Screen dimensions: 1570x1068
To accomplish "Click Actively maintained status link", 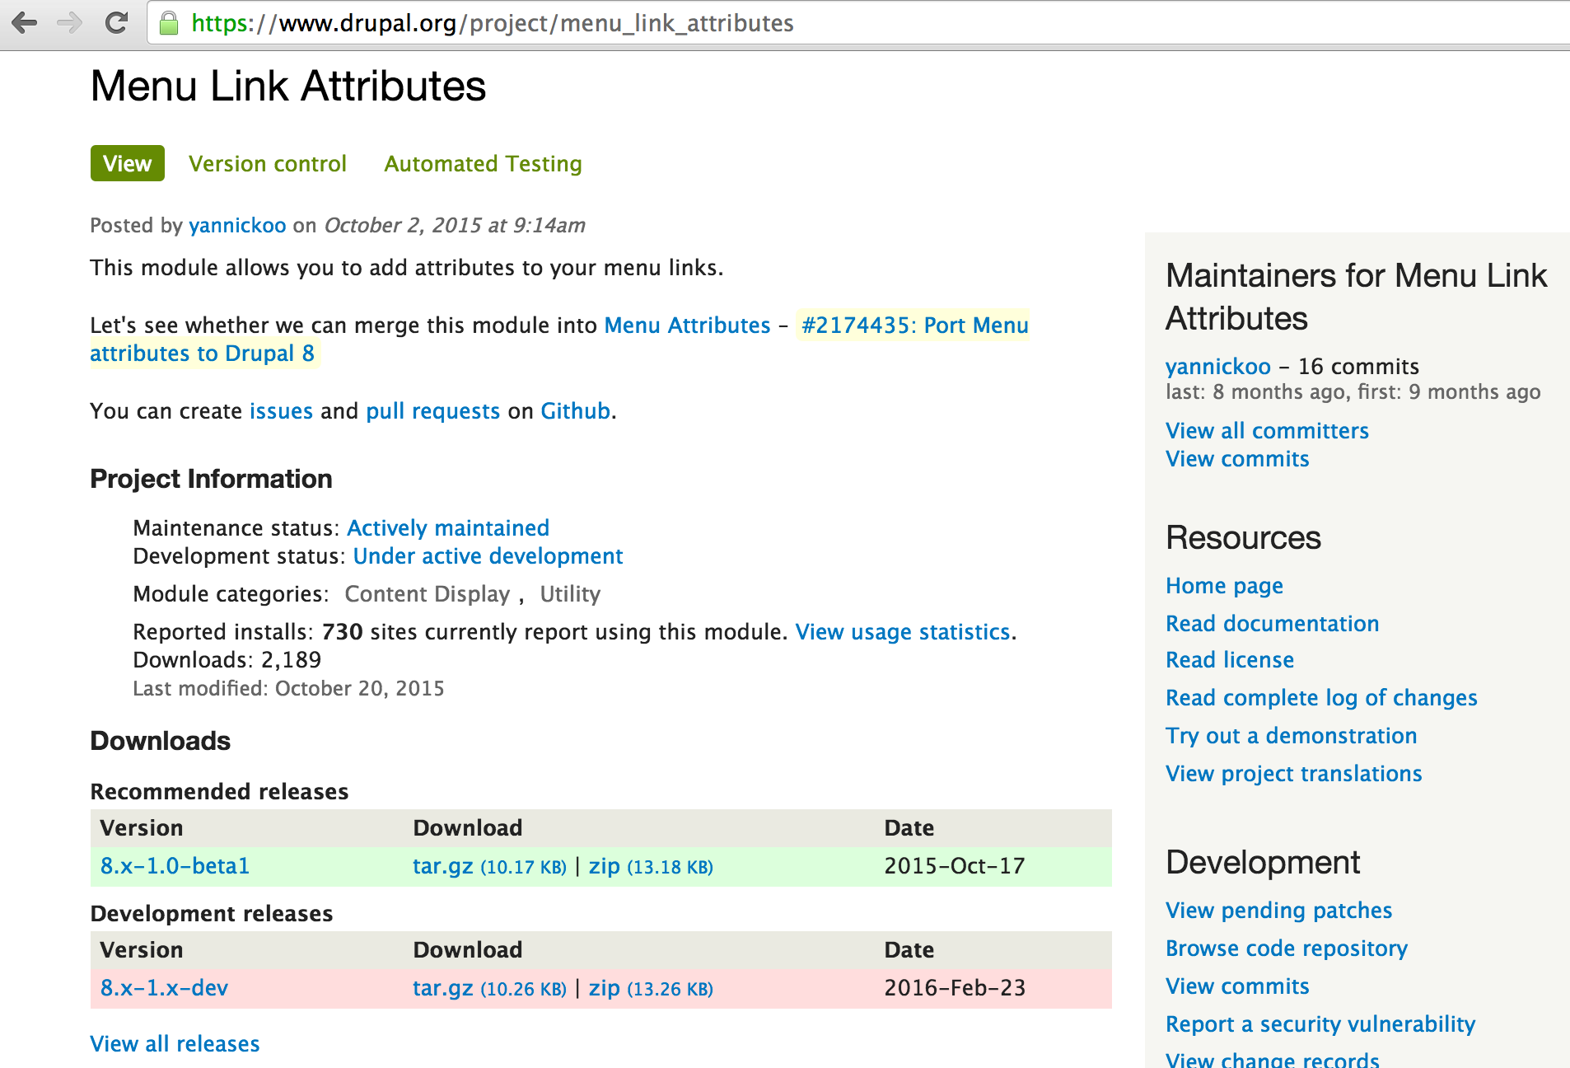I will click(448, 527).
